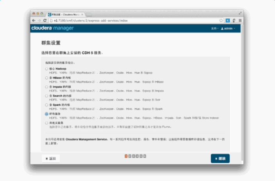Select the 含 Search 的内核 radio option
Viewport: 275px width, 181px height.
pyautogui.click(x=46, y=96)
